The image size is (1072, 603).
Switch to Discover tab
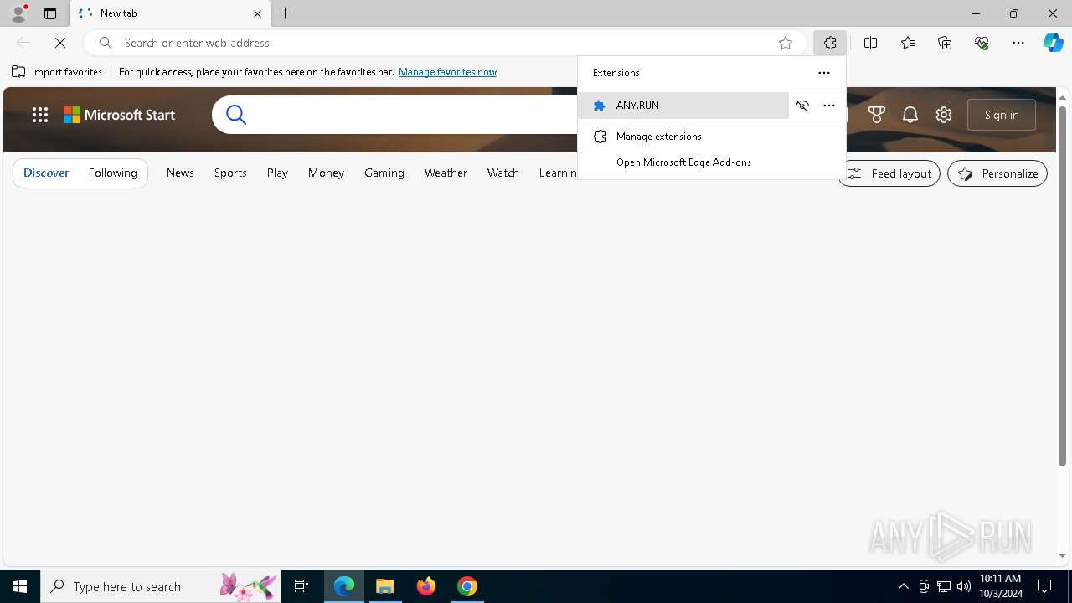point(46,173)
